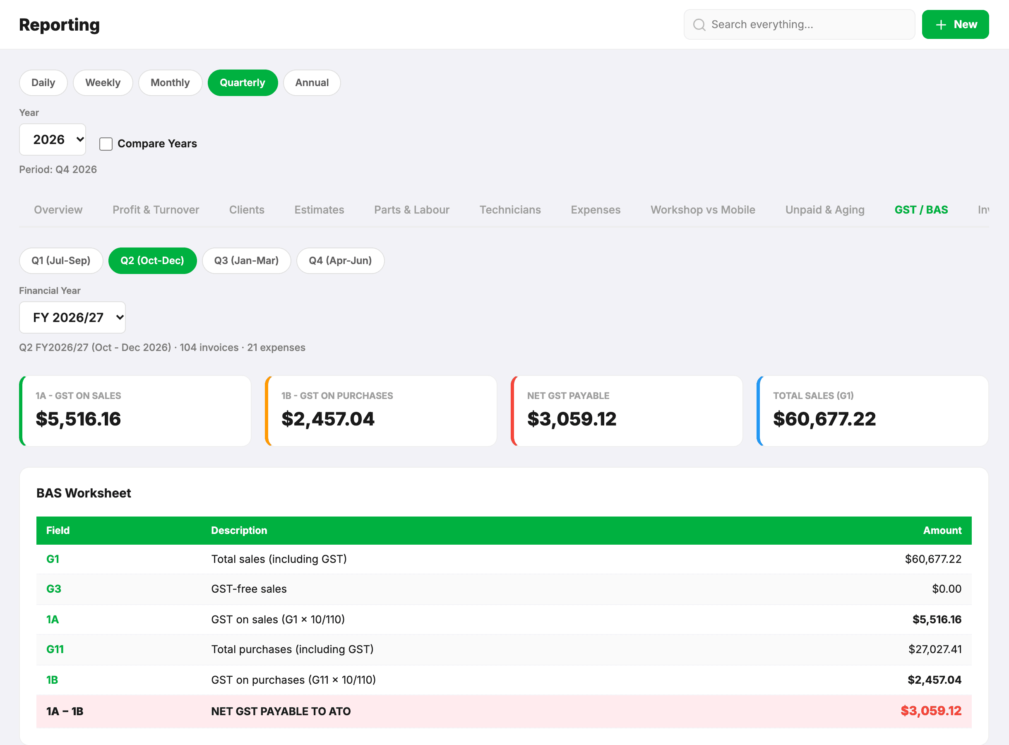
Task: Go to the Technicians tab
Action: click(x=510, y=210)
